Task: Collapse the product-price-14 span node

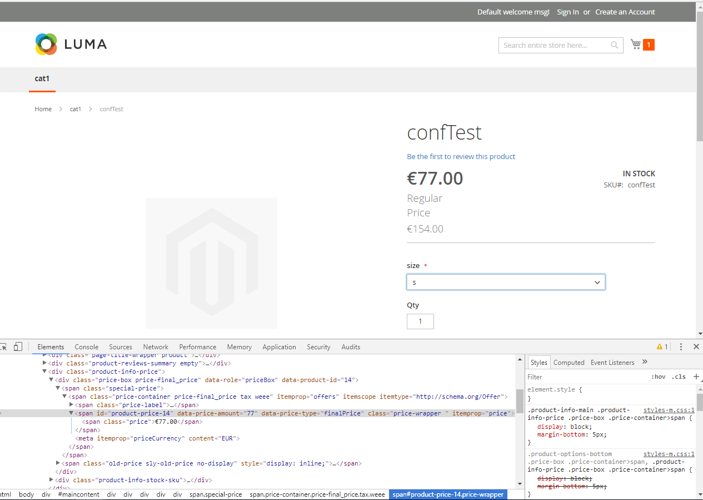Action: pos(71,413)
